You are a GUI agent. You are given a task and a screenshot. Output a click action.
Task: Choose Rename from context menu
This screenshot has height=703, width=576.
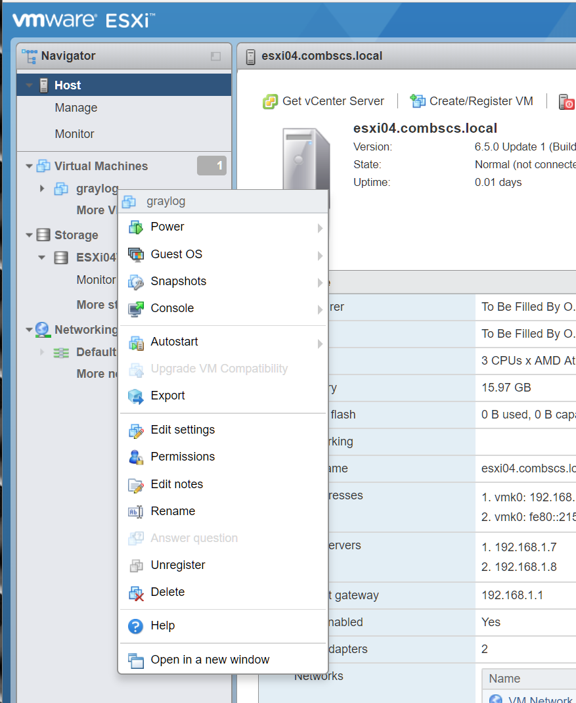click(223, 511)
